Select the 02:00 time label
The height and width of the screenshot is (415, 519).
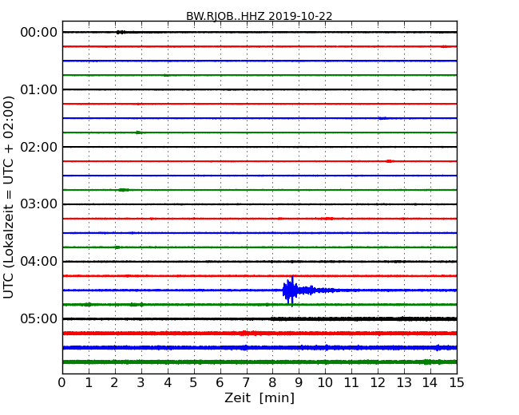tap(39, 147)
